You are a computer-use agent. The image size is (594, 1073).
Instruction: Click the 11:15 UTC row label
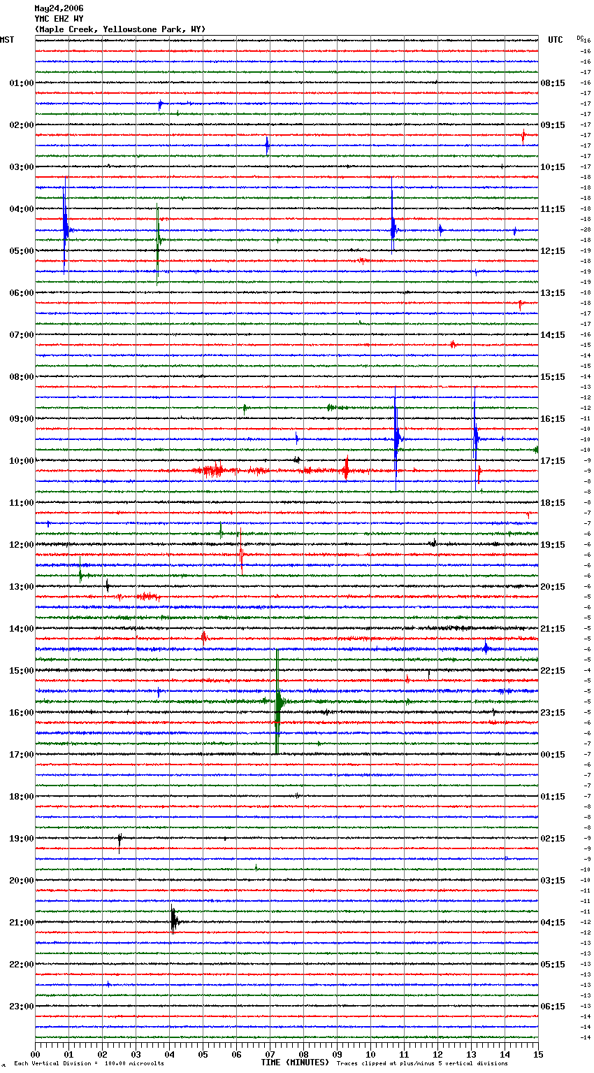(553, 209)
